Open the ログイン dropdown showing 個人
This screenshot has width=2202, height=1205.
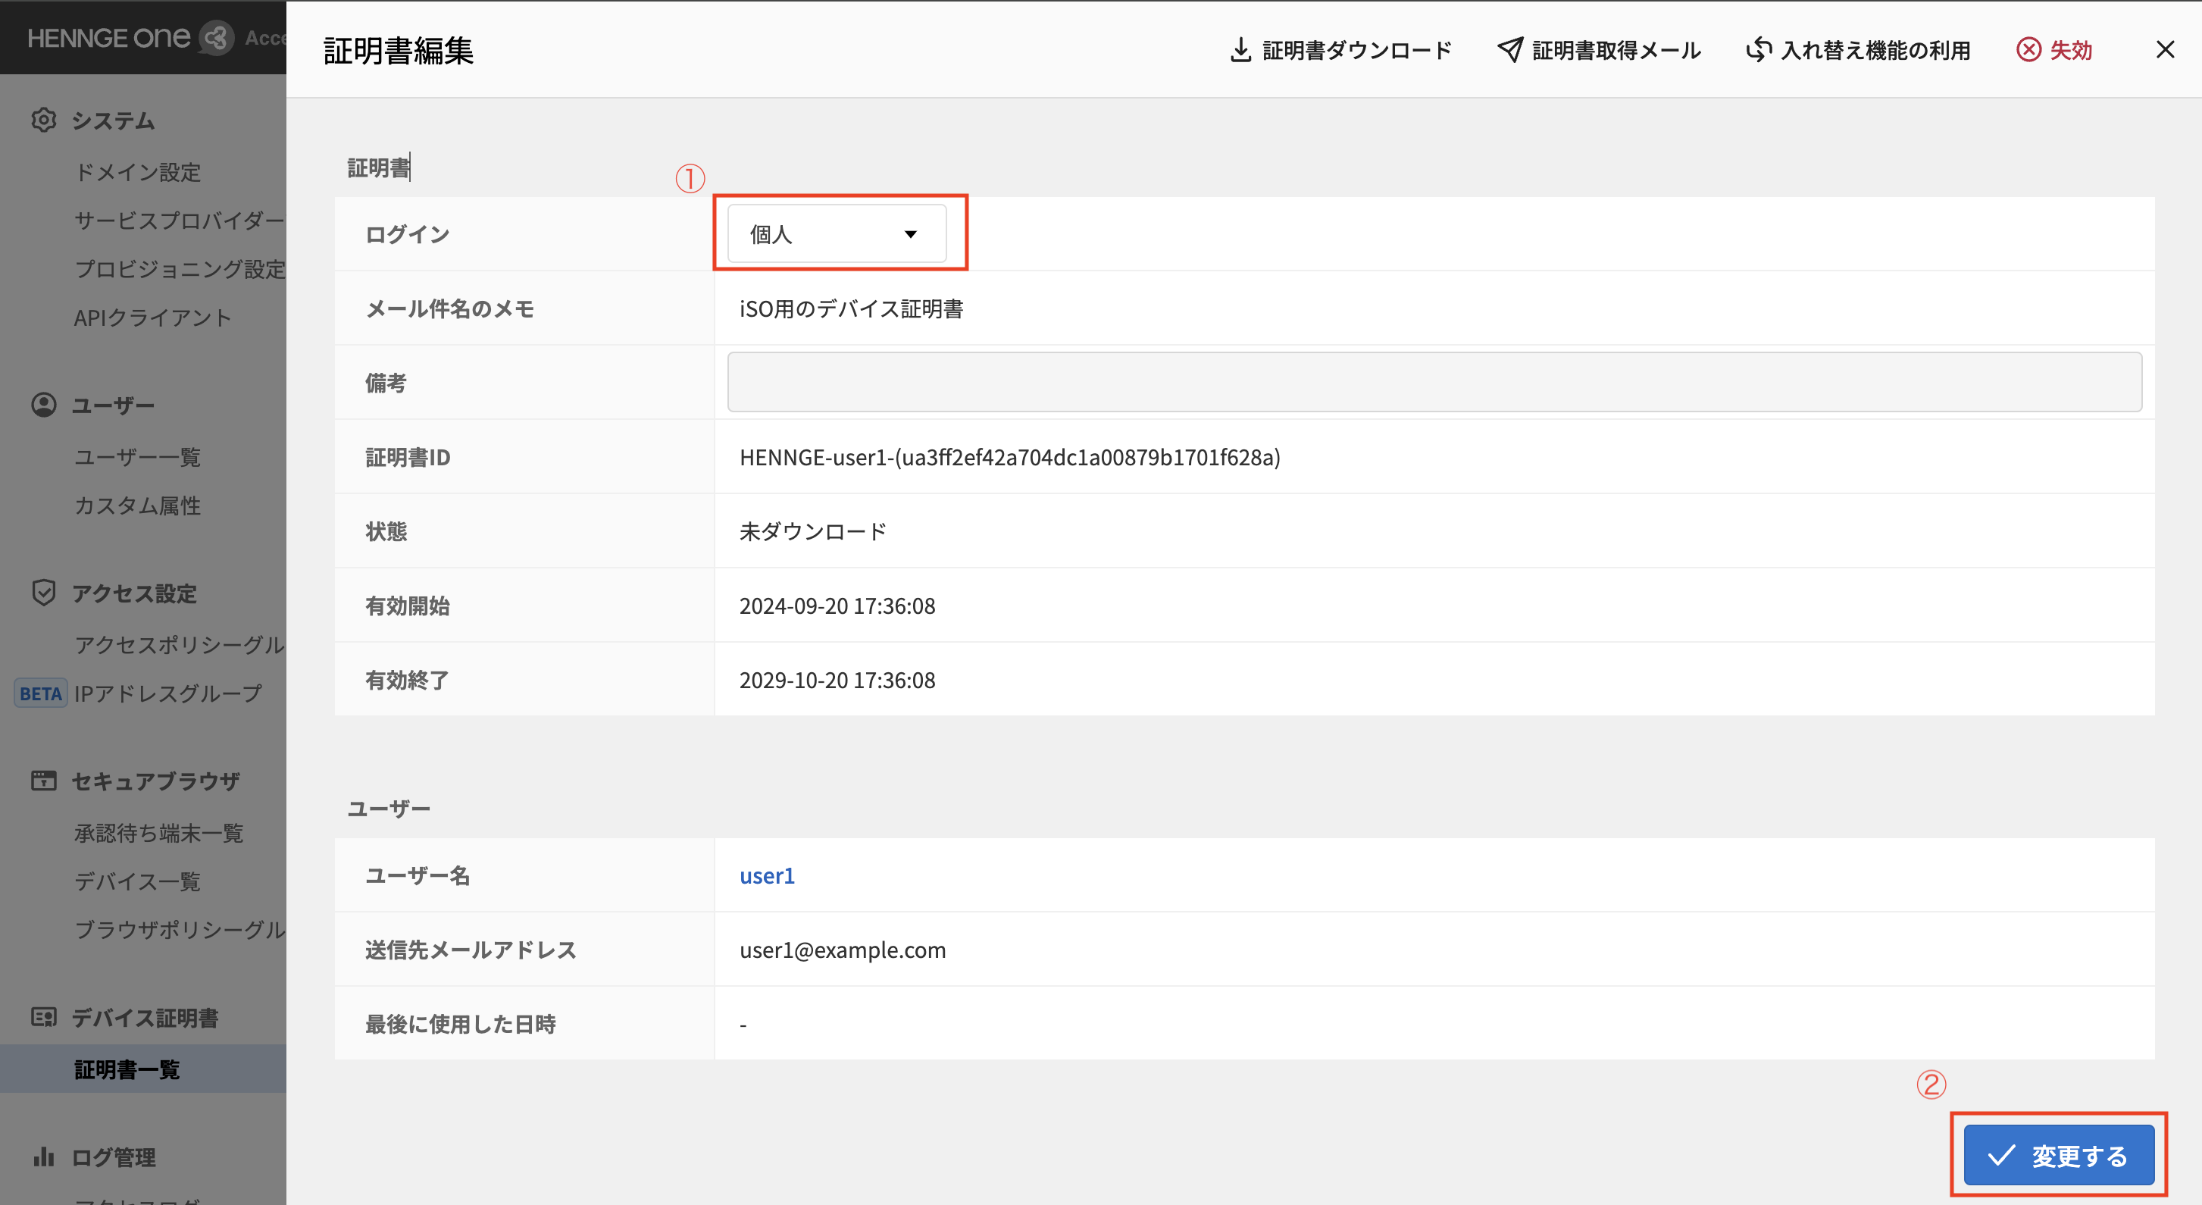[x=836, y=233]
